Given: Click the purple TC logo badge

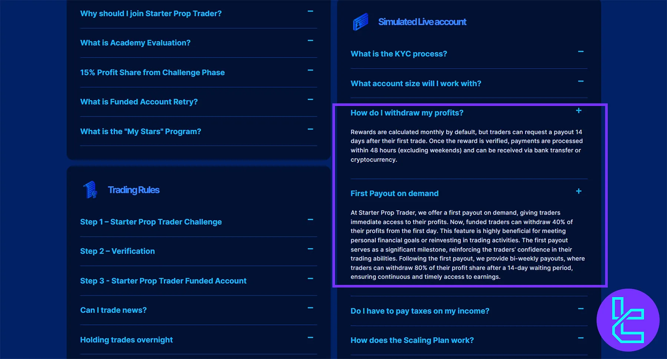Looking at the screenshot, I should pyautogui.click(x=628, y=320).
